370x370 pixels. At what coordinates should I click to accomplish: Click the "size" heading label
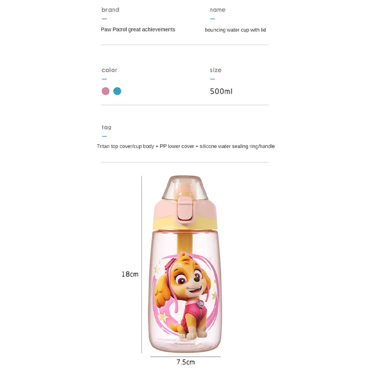pyautogui.click(x=216, y=70)
